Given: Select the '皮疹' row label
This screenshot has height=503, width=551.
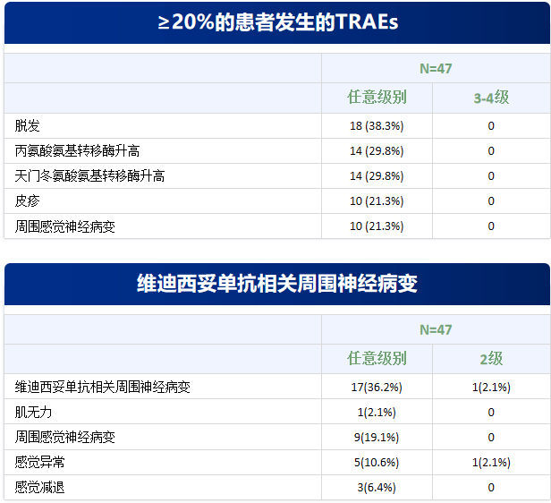Looking at the screenshot, I should [28, 201].
